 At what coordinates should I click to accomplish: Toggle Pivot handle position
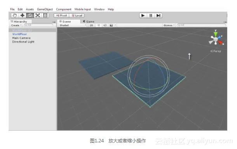(61, 15)
